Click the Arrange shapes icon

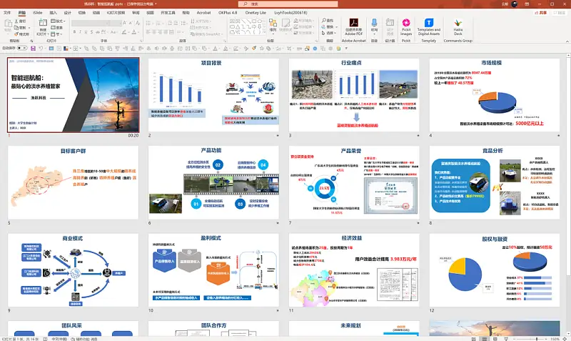273,24
